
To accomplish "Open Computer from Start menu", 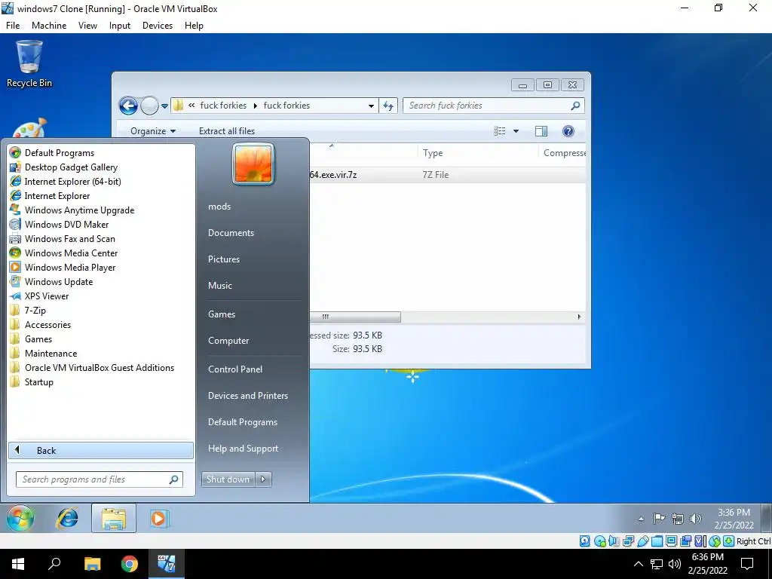I will click(x=228, y=341).
